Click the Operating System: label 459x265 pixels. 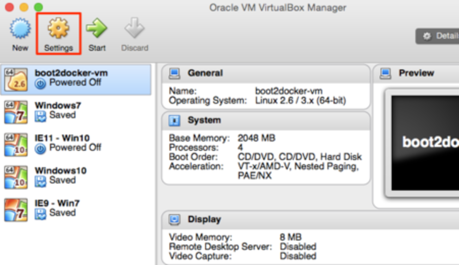click(208, 101)
